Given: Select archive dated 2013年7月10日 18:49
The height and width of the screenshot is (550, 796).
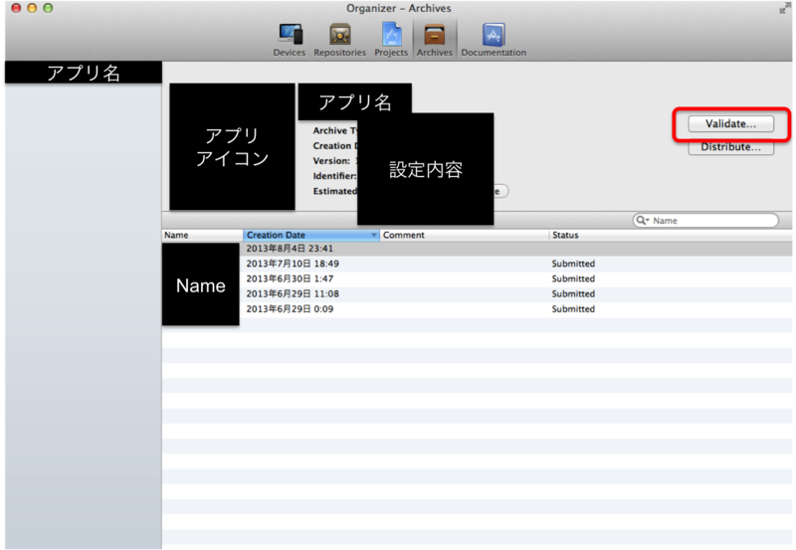Looking at the screenshot, I should [478, 264].
